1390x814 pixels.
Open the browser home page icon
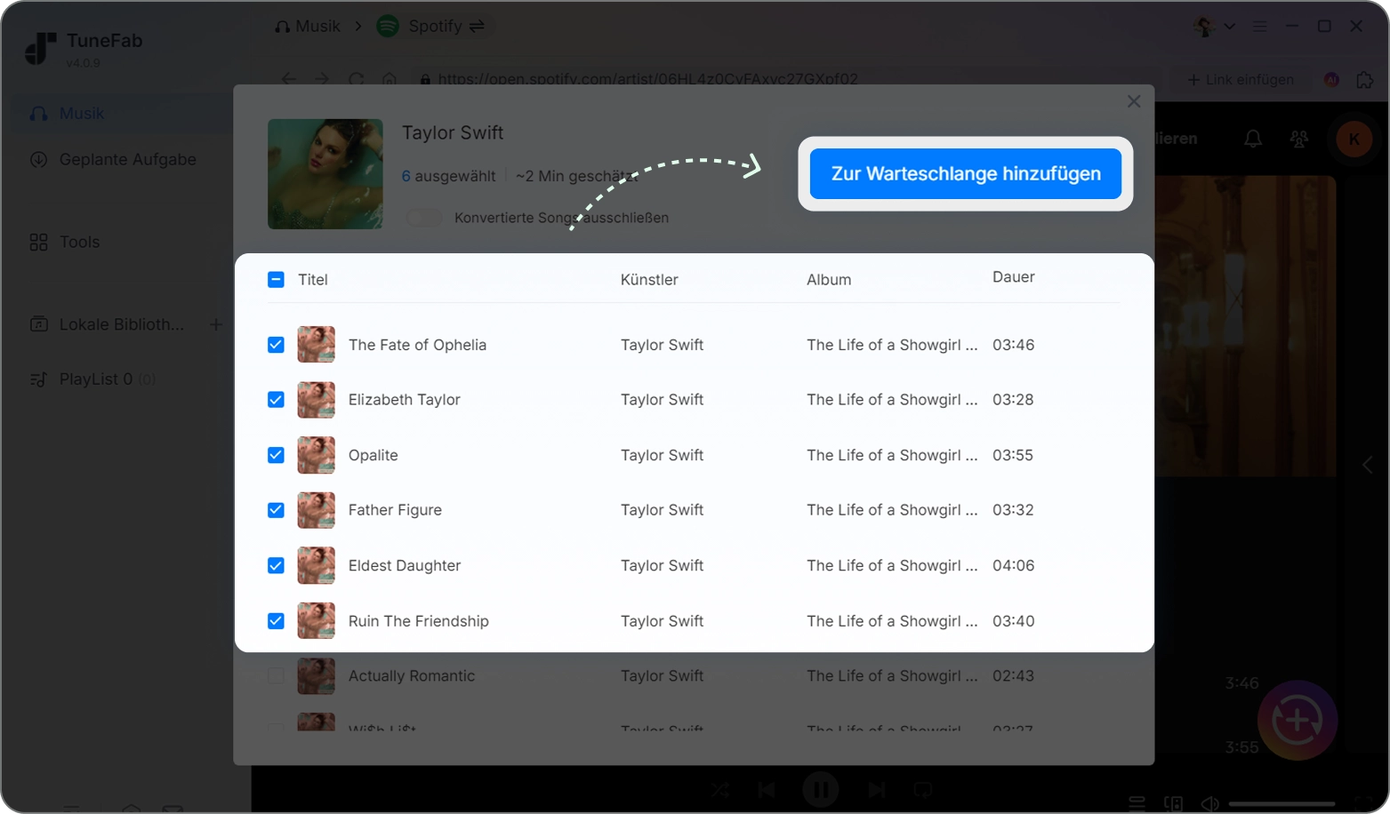coord(390,79)
